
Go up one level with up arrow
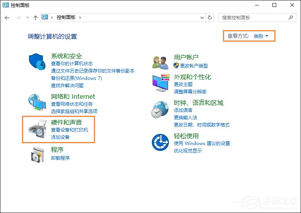coord(36,17)
